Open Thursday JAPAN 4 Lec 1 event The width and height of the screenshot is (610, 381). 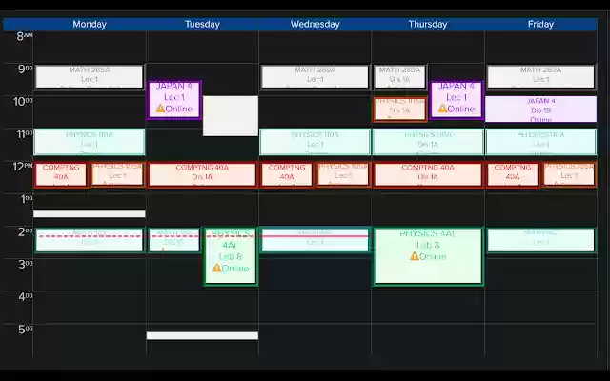click(457, 99)
